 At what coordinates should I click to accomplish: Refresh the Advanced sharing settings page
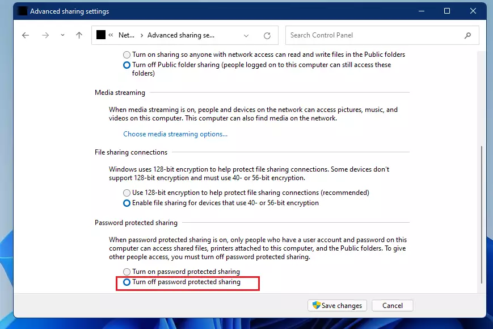pyautogui.click(x=267, y=36)
